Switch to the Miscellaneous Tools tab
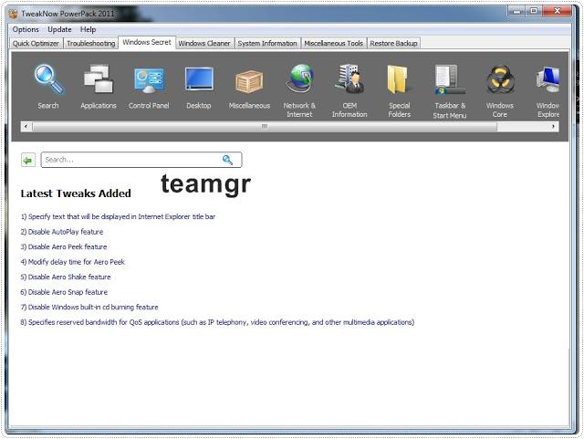 coord(333,43)
